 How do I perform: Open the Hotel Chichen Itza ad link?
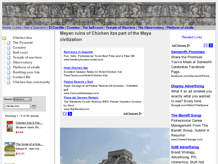(x=76, y=68)
